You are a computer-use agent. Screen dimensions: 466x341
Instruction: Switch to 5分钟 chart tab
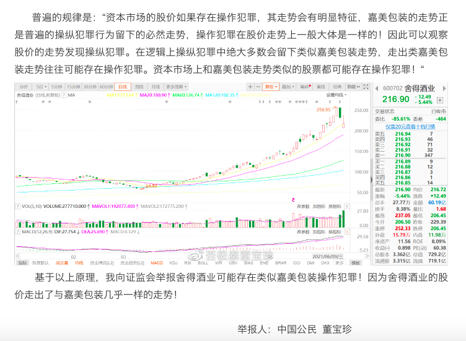56,87
